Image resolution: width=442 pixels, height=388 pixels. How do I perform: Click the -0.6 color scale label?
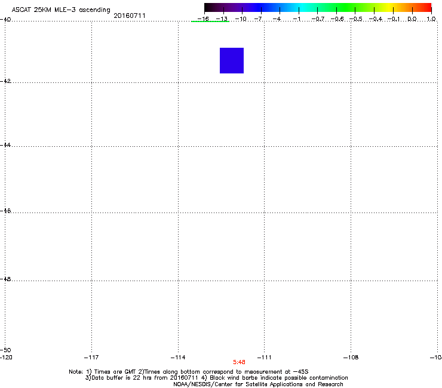(337, 19)
